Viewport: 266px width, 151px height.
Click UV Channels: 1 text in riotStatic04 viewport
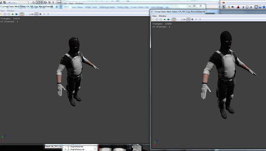(x=161, y=27)
